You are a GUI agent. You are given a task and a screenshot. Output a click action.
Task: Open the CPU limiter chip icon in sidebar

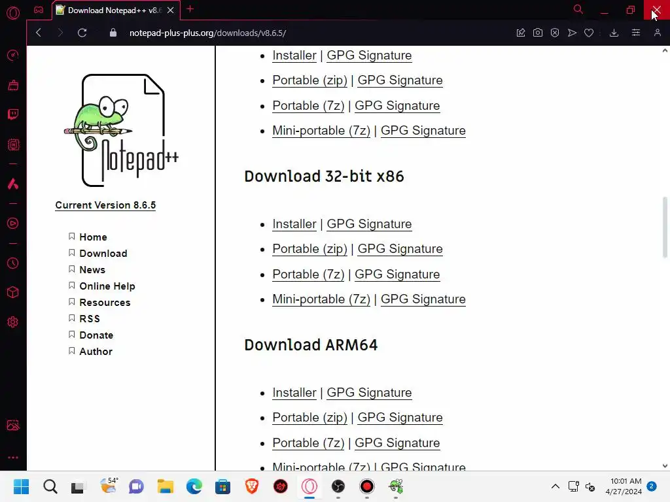(x=13, y=144)
